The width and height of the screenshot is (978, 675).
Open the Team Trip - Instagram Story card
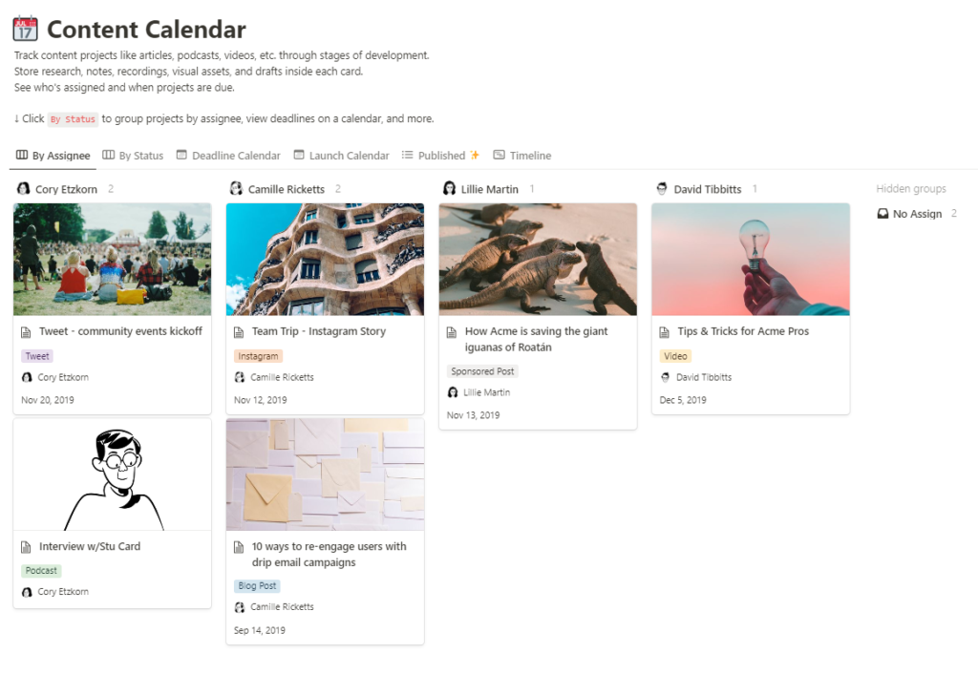pos(325,308)
